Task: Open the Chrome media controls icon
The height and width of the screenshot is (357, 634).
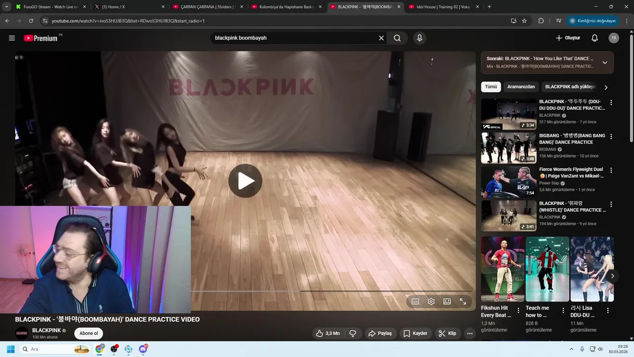Action: pyautogui.click(x=559, y=21)
